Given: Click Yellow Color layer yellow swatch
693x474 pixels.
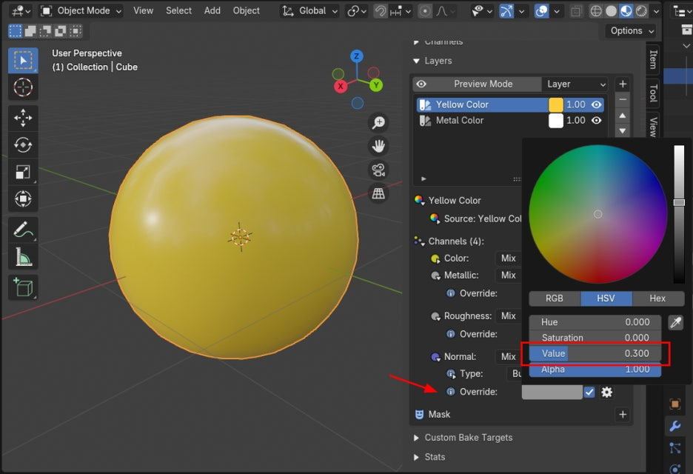Looking at the screenshot, I should [555, 104].
